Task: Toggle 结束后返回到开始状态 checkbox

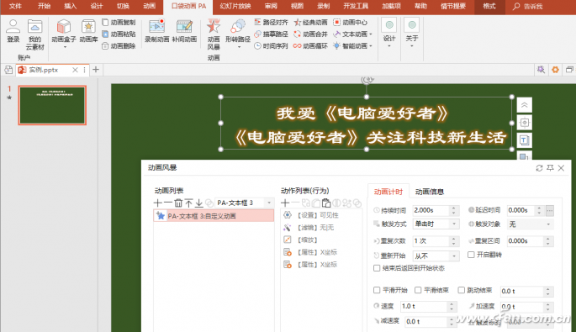Action: tap(377, 268)
